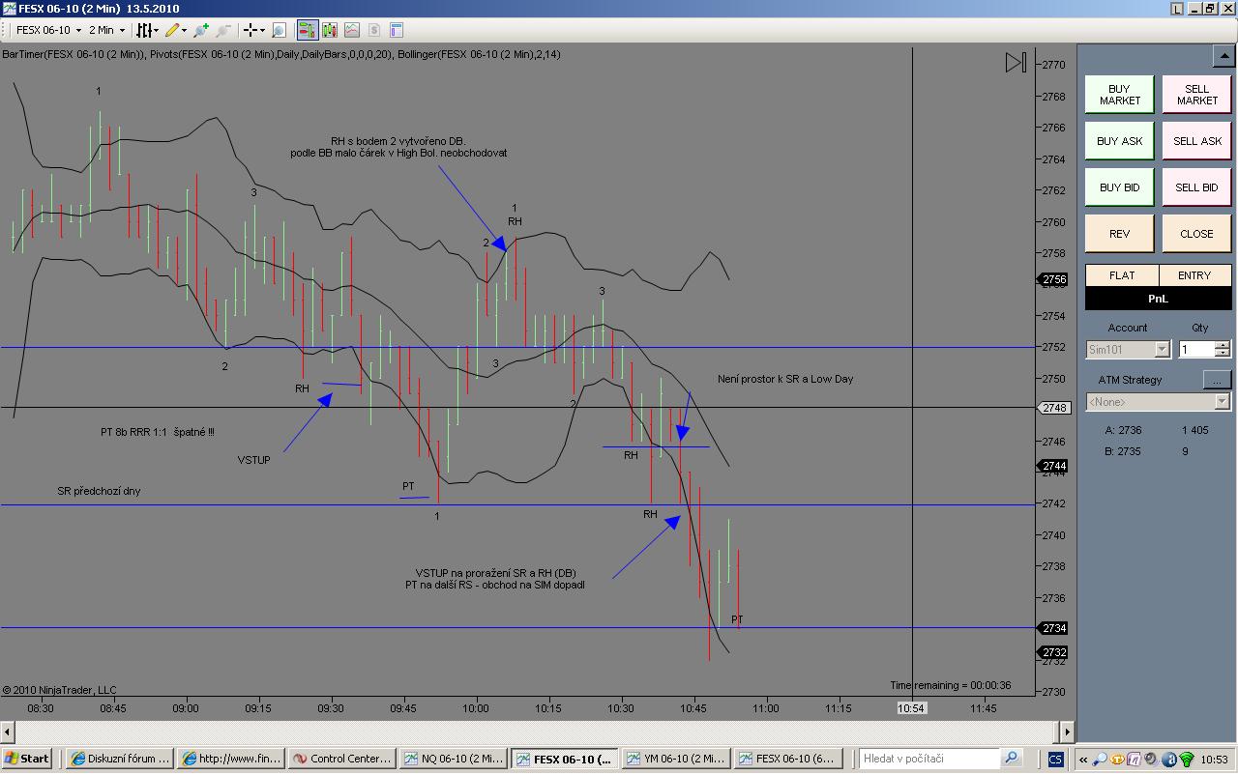Increase quantity with the up stepper
Viewport: 1238px width, 775px height.
click(1223, 345)
